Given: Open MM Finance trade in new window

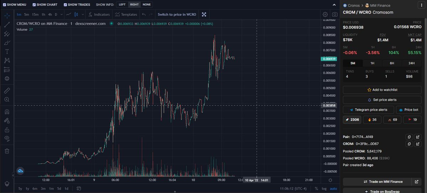Looking at the screenshot, I should (417, 182).
